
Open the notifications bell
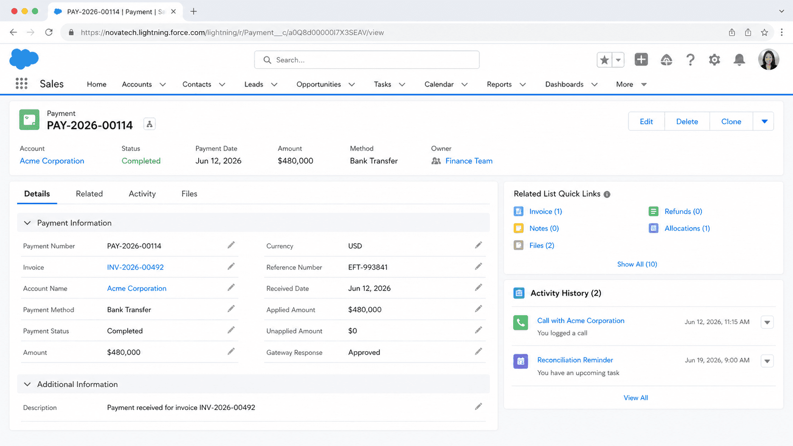pyautogui.click(x=739, y=60)
